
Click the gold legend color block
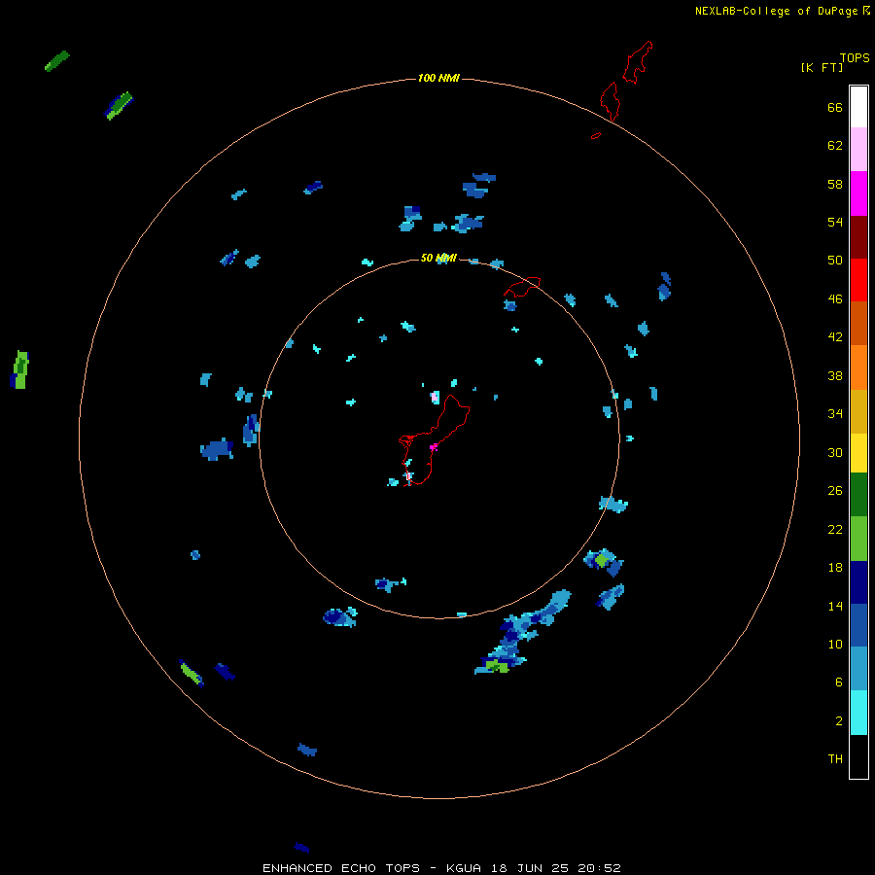pyautogui.click(x=858, y=411)
